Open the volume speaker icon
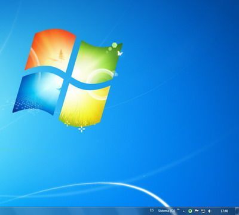239x215 pixels. [x=209, y=211]
